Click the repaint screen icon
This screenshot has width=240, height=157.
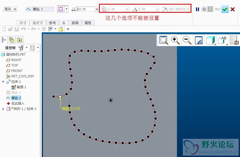pos(199,40)
